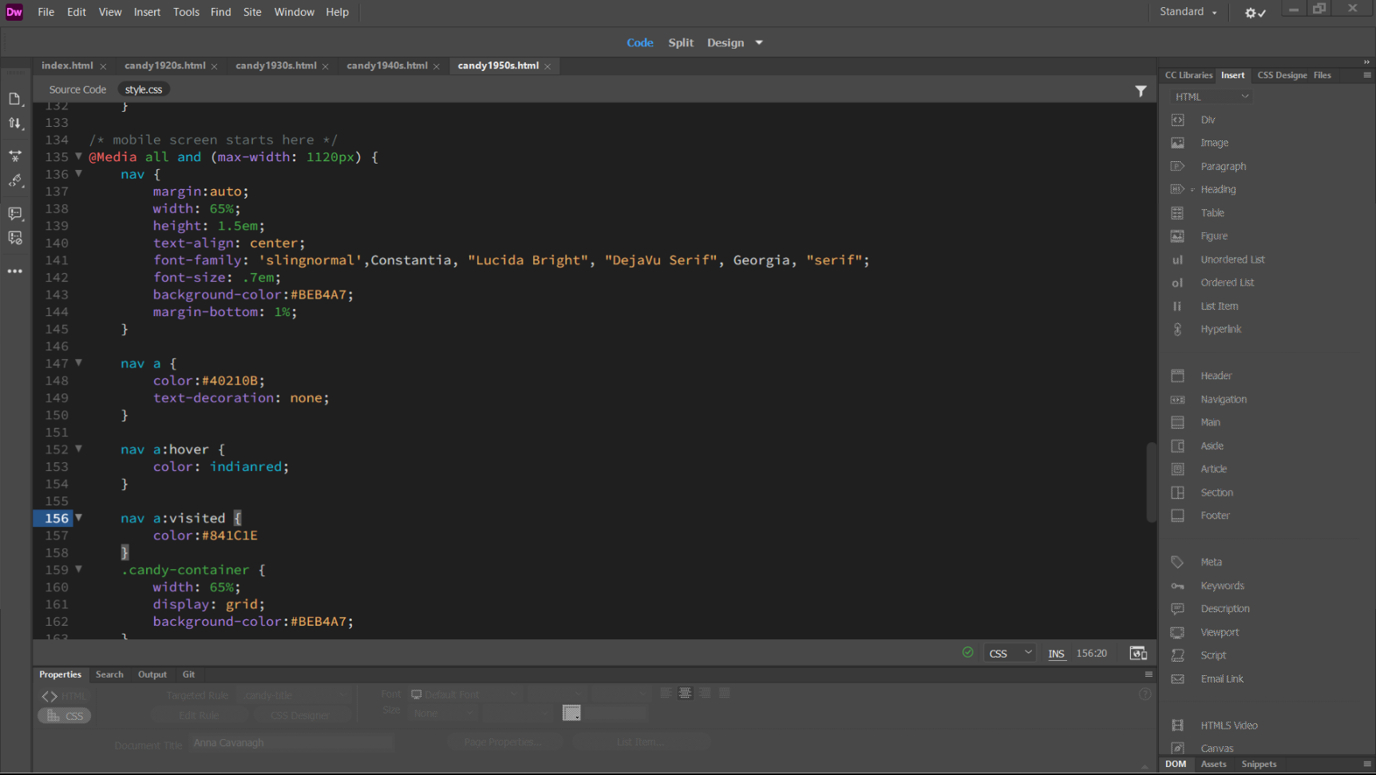Switch to Split view
Screen dimensions: 1376x775
681,43
